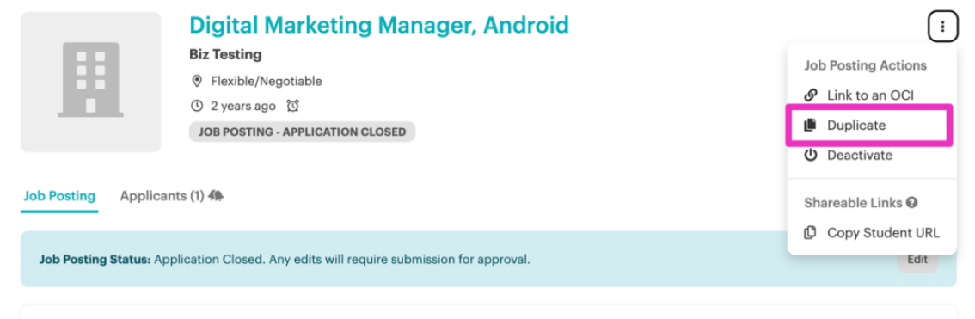
Task: Click the double bell icon beside Applicants (1)
Action: coord(217,196)
